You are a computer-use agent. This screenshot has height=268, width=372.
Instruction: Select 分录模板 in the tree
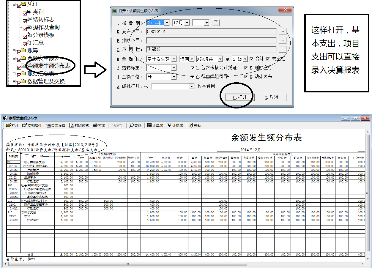pyautogui.click(x=43, y=35)
